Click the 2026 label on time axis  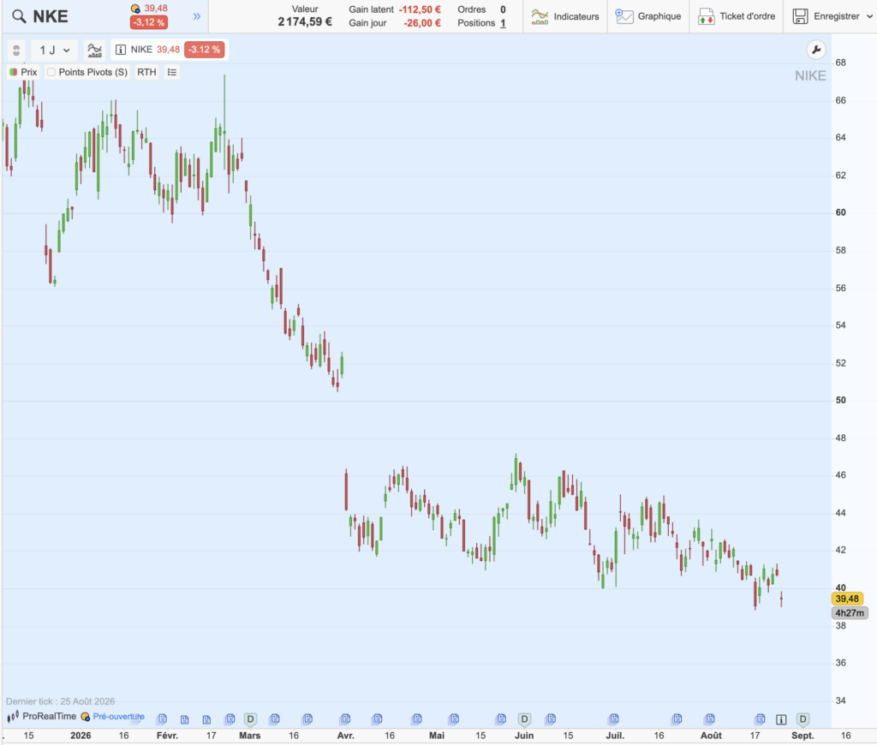coord(81,736)
